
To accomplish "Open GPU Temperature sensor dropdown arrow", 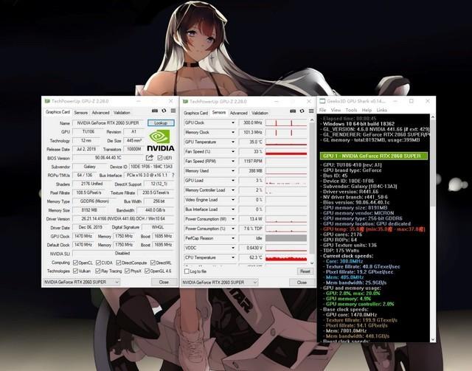I will pos(233,142).
